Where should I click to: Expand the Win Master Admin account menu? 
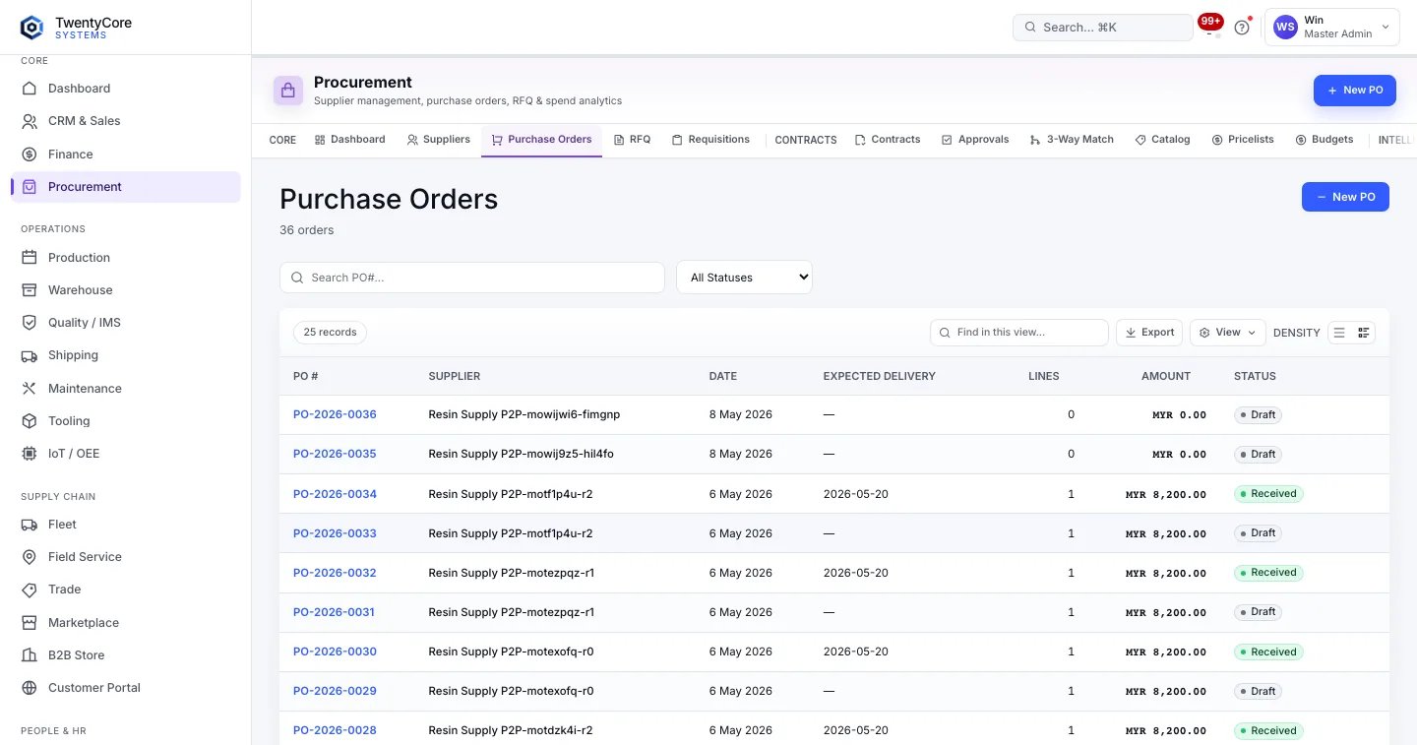pos(1332,28)
